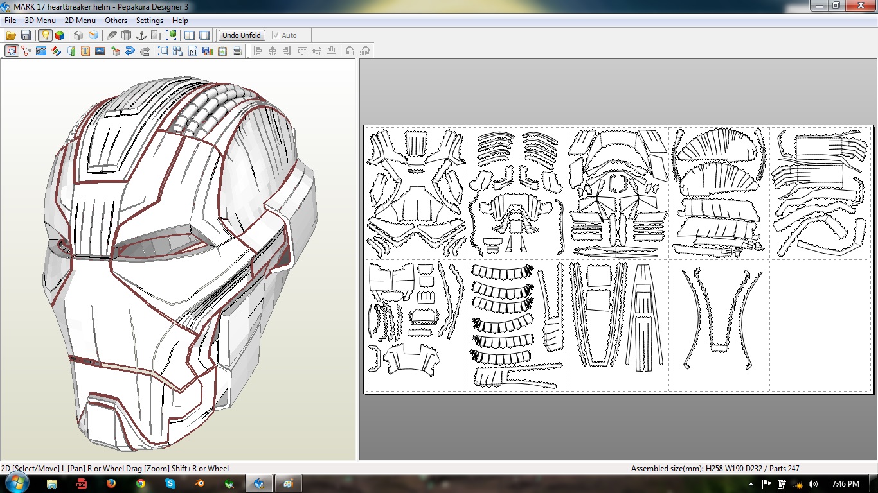Show hidden tray icons arrow
This screenshot has height=493, width=878.
point(751,484)
